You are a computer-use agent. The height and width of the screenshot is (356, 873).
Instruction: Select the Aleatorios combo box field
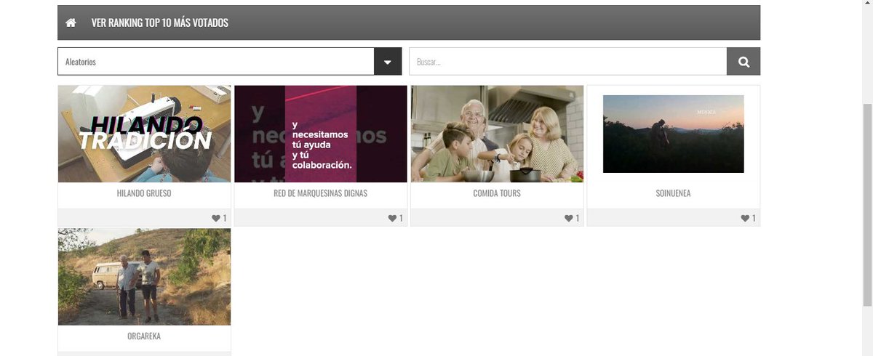tap(229, 62)
